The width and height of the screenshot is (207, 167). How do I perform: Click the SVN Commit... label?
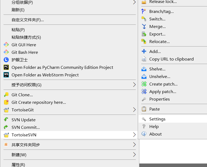26,127
